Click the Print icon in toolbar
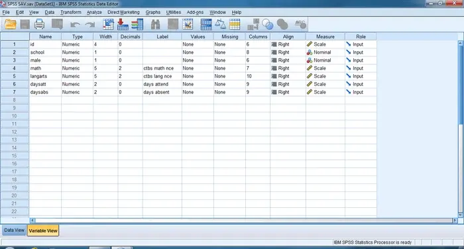The width and height of the screenshot is (464, 249). click(x=39, y=25)
